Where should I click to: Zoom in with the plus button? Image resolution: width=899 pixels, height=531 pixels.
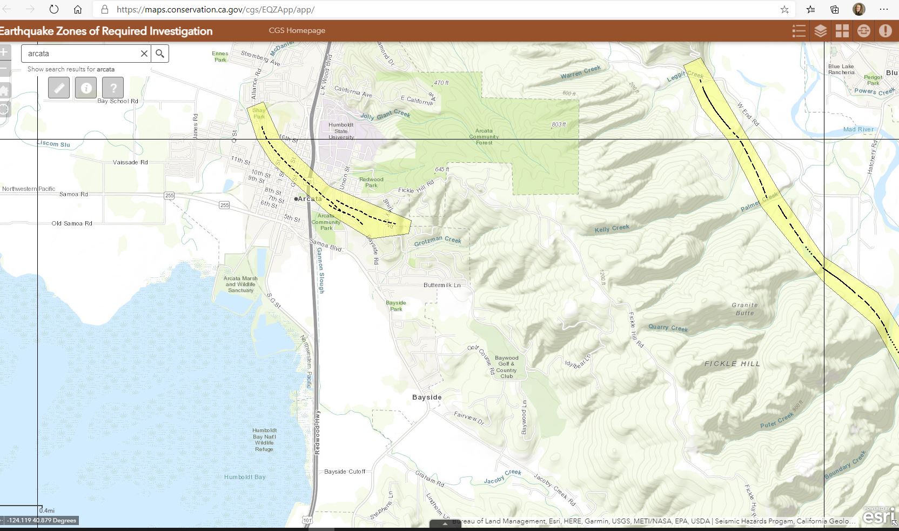4,52
